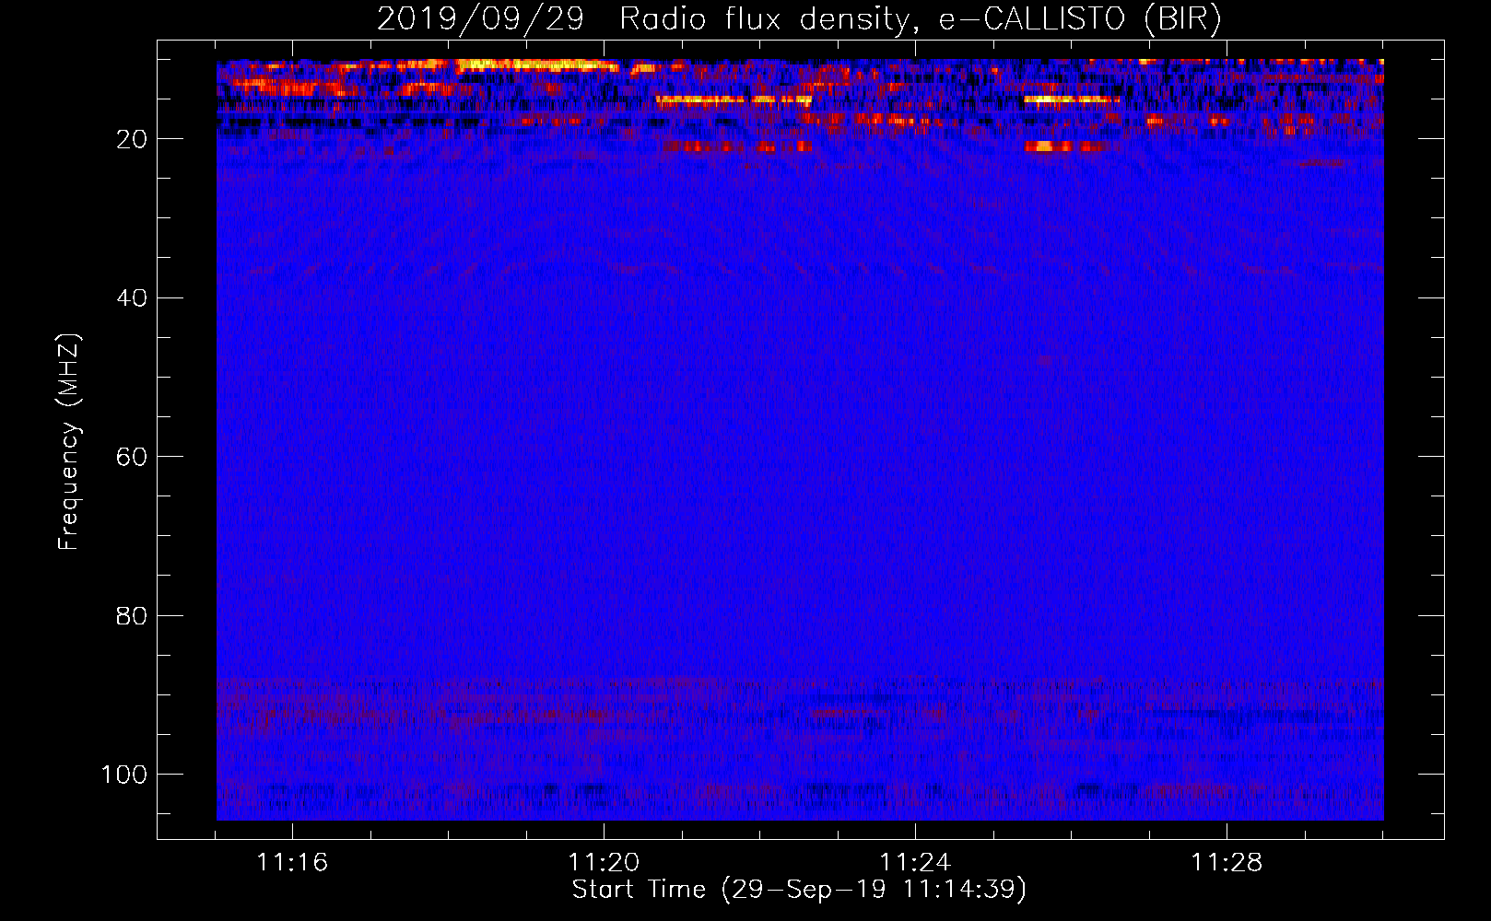Screen dimensions: 1491x921
Task: Click the 40 MHz frequency tick label
Action: pos(132,298)
